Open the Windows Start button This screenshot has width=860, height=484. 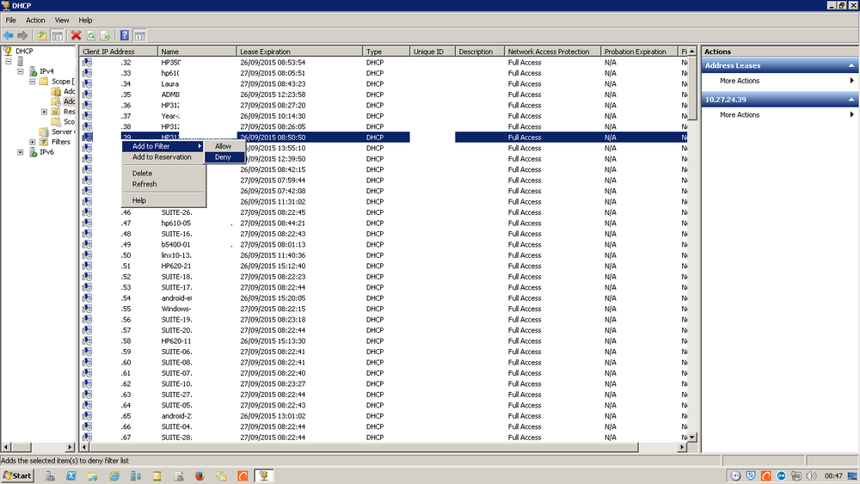pyautogui.click(x=17, y=475)
